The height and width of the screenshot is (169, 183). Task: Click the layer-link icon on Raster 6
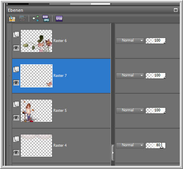coord(16,35)
